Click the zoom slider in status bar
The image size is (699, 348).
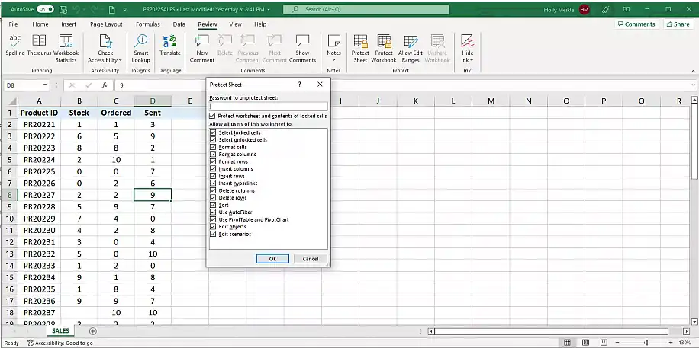[646, 343]
